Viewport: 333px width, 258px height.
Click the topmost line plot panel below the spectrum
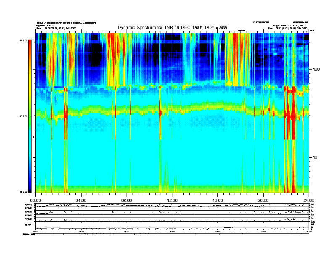tap(172, 205)
